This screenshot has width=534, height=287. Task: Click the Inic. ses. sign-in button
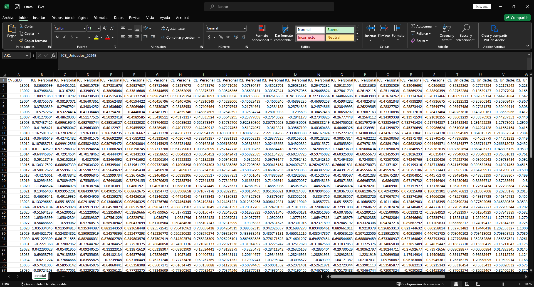point(482,7)
